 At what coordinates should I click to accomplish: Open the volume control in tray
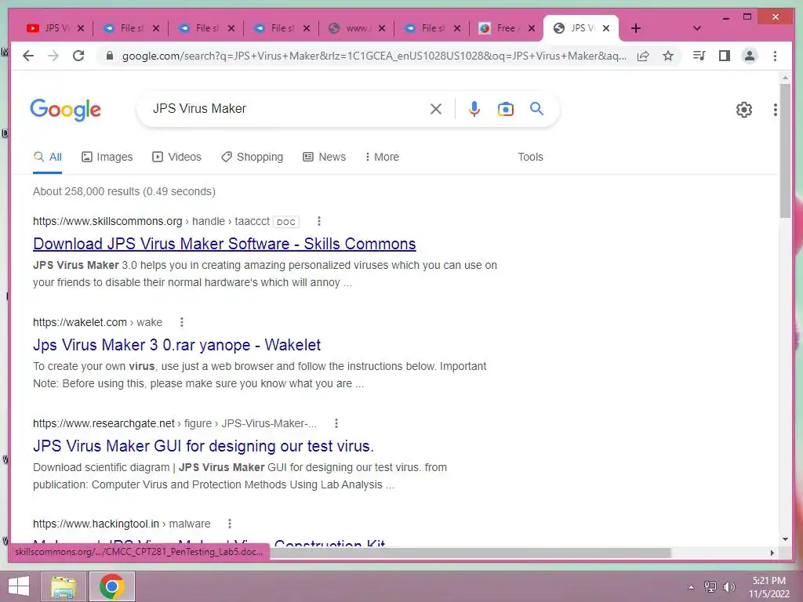(x=729, y=586)
